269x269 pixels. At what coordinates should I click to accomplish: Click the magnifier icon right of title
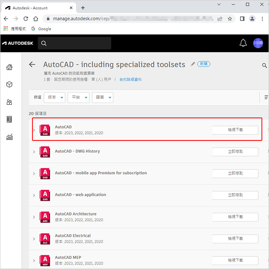click(264, 65)
